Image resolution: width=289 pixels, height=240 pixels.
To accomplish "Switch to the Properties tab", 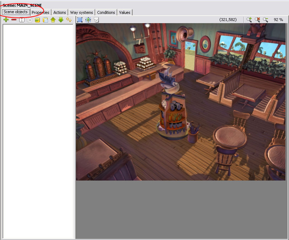I will pyautogui.click(x=41, y=12).
